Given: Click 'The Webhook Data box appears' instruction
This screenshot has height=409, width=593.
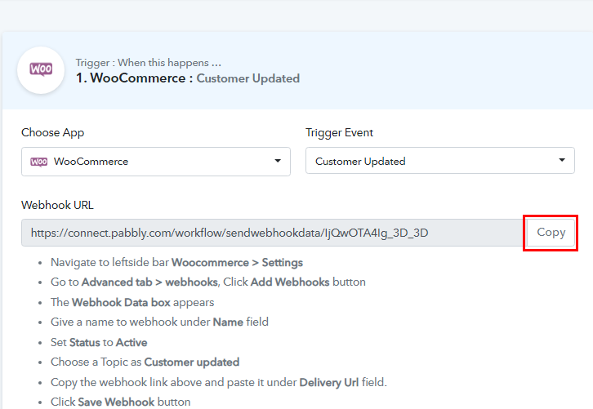Looking at the screenshot, I should click(132, 302).
